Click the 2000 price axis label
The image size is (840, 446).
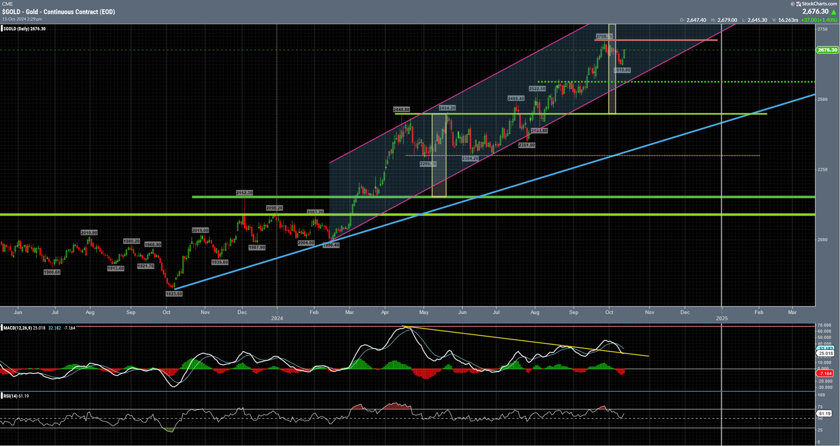(x=822, y=240)
